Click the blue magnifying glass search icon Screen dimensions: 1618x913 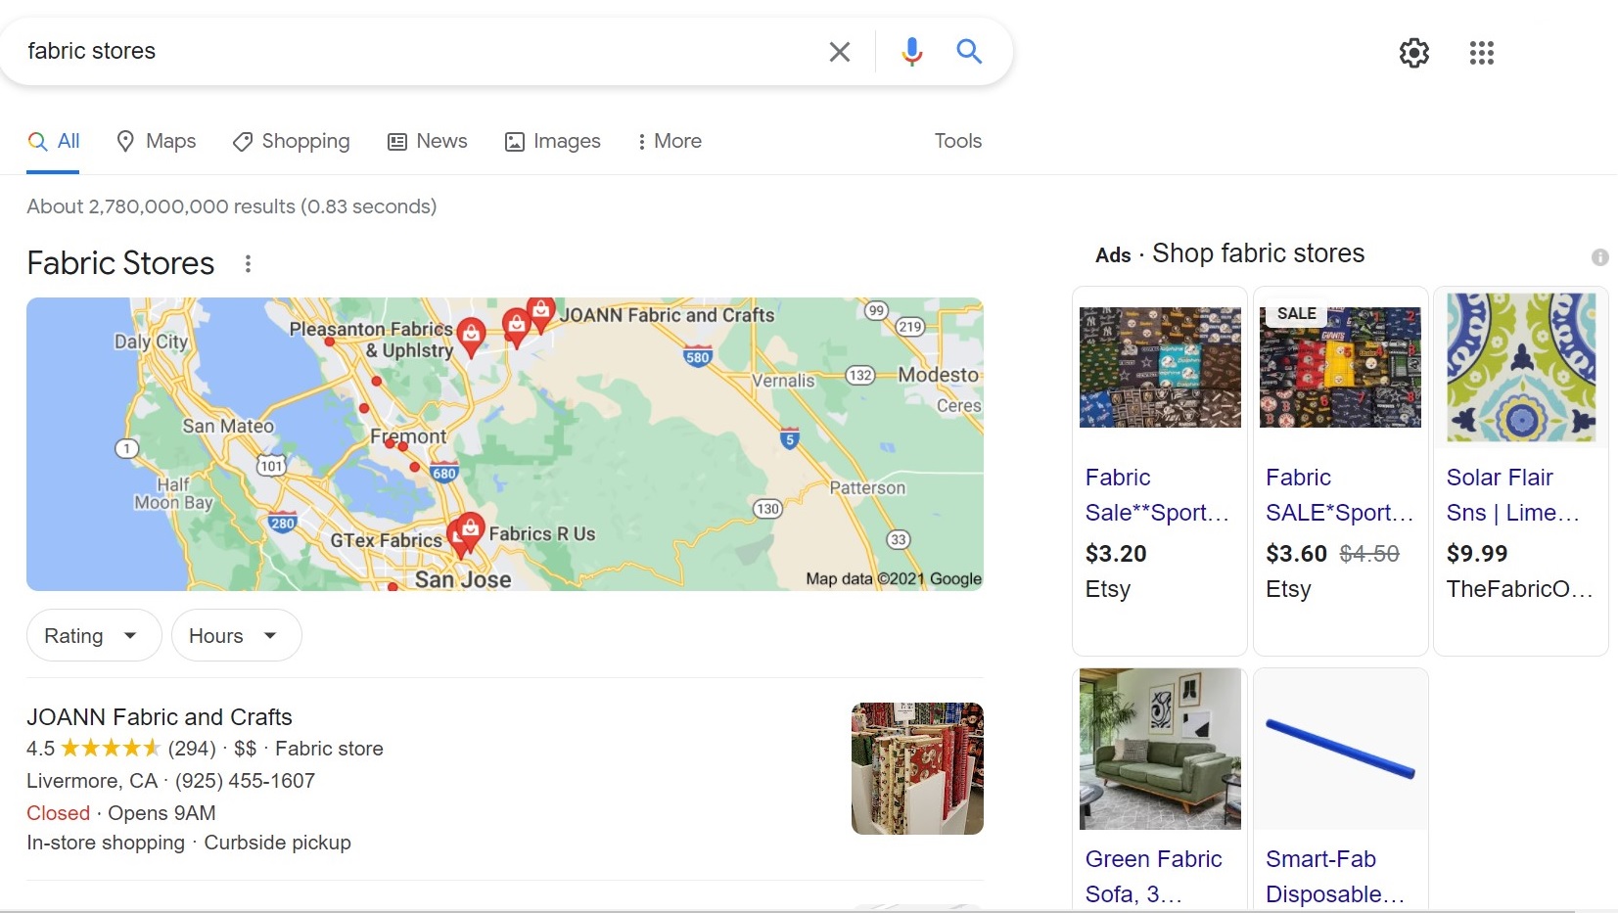969,51
